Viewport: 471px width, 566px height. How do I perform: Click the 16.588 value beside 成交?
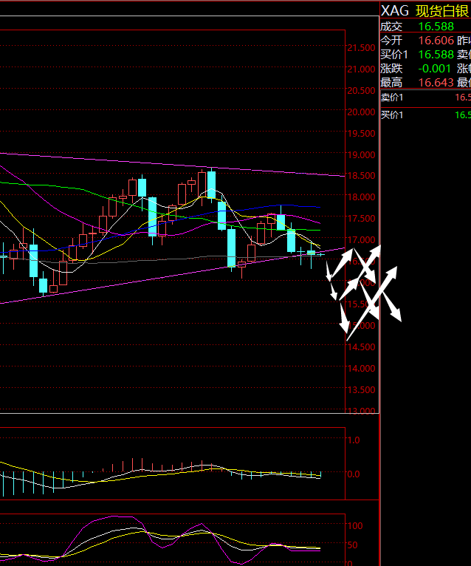point(436,27)
